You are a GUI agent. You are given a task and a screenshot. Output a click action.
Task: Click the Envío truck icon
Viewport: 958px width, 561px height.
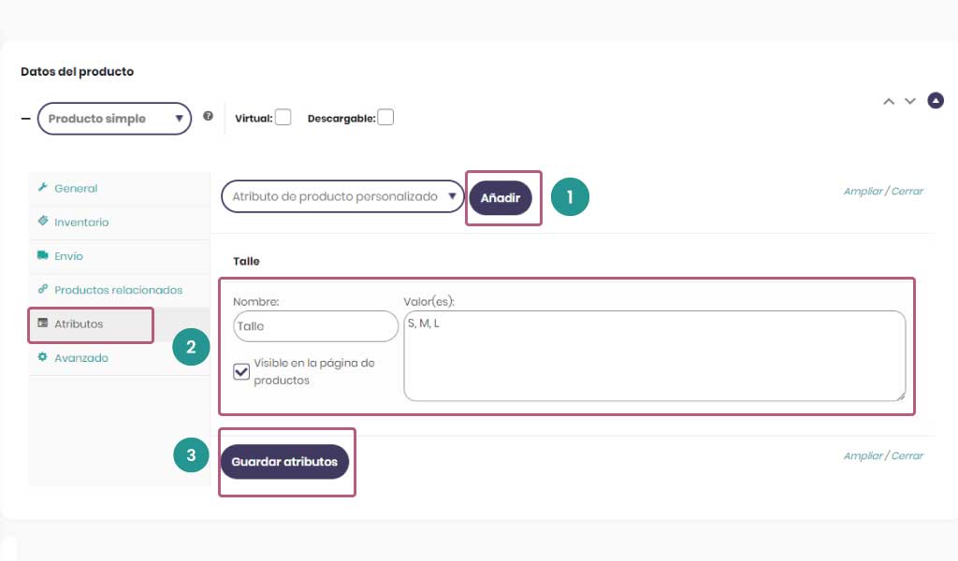pyautogui.click(x=43, y=255)
